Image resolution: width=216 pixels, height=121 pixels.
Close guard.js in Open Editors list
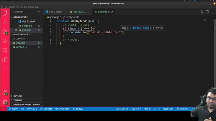coord(16,30)
